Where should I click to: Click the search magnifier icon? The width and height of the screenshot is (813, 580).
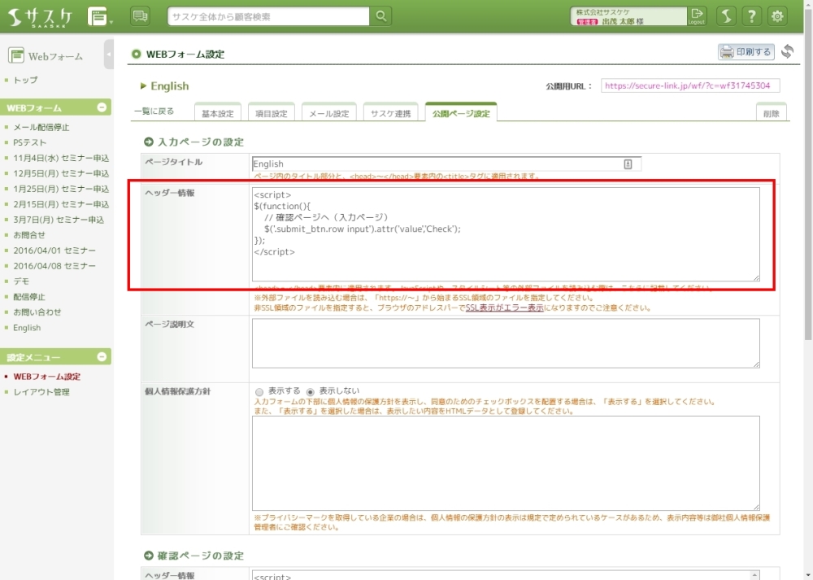pyautogui.click(x=380, y=16)
